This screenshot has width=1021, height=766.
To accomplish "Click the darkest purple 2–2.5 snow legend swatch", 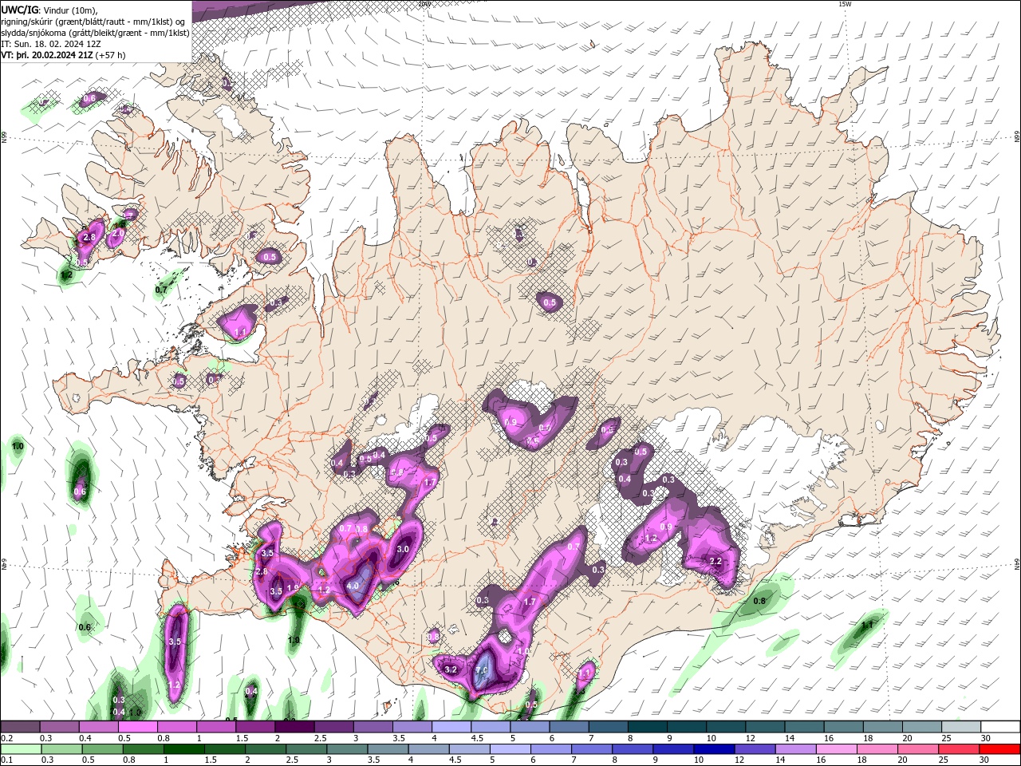I will coord(294,727).
